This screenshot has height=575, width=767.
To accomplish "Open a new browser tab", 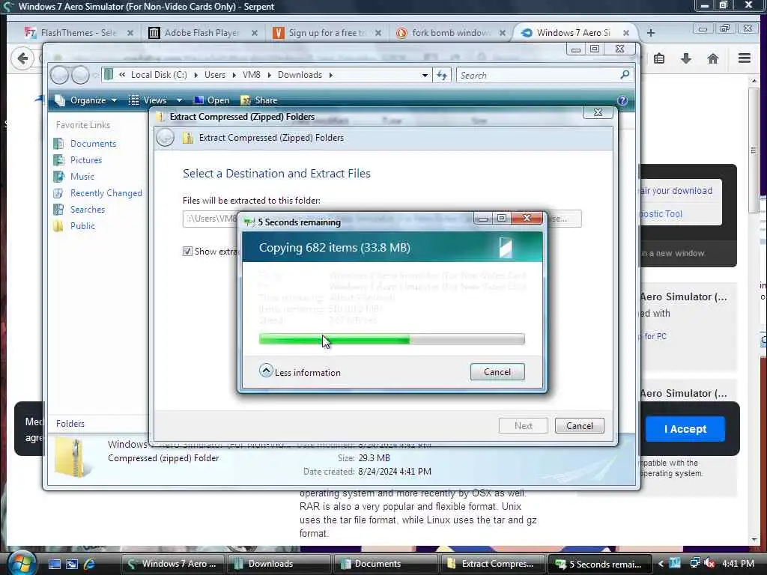I will 651,33.
